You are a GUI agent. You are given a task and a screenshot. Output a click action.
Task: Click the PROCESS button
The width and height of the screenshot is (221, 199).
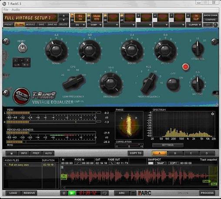[207, 193]
